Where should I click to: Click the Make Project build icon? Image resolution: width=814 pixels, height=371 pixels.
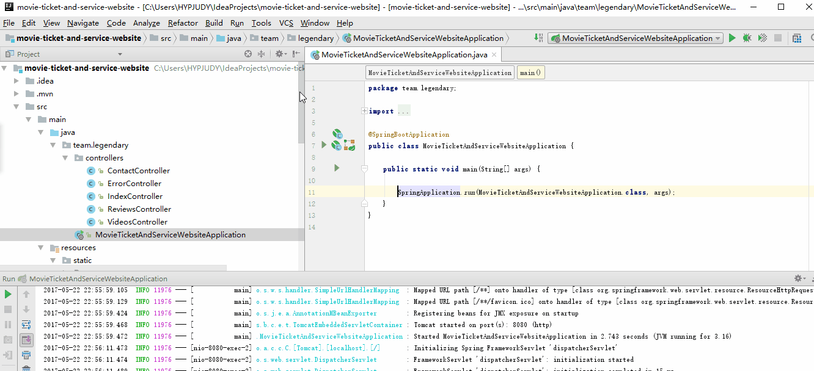coord(538,38)
